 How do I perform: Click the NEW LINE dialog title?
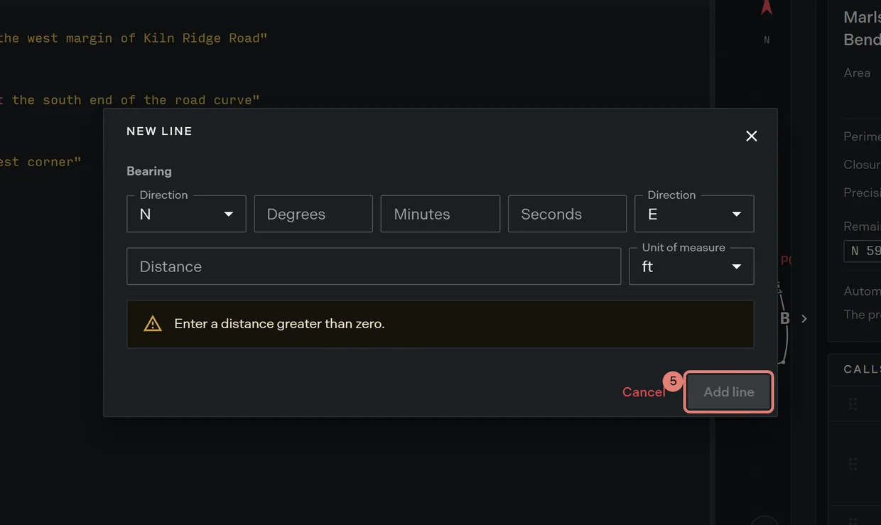pyautogui.click(x=159, y=131)
